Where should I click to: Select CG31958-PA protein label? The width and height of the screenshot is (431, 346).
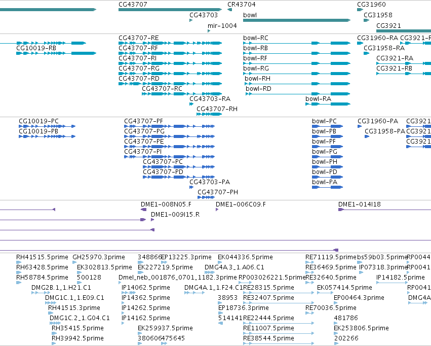click(x=385, y=131)
